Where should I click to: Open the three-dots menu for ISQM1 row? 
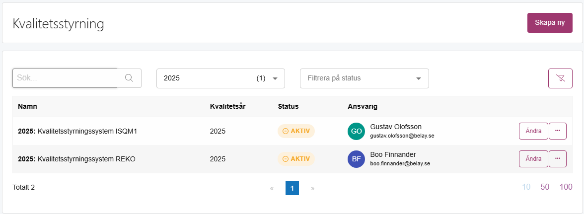(558, 131)
